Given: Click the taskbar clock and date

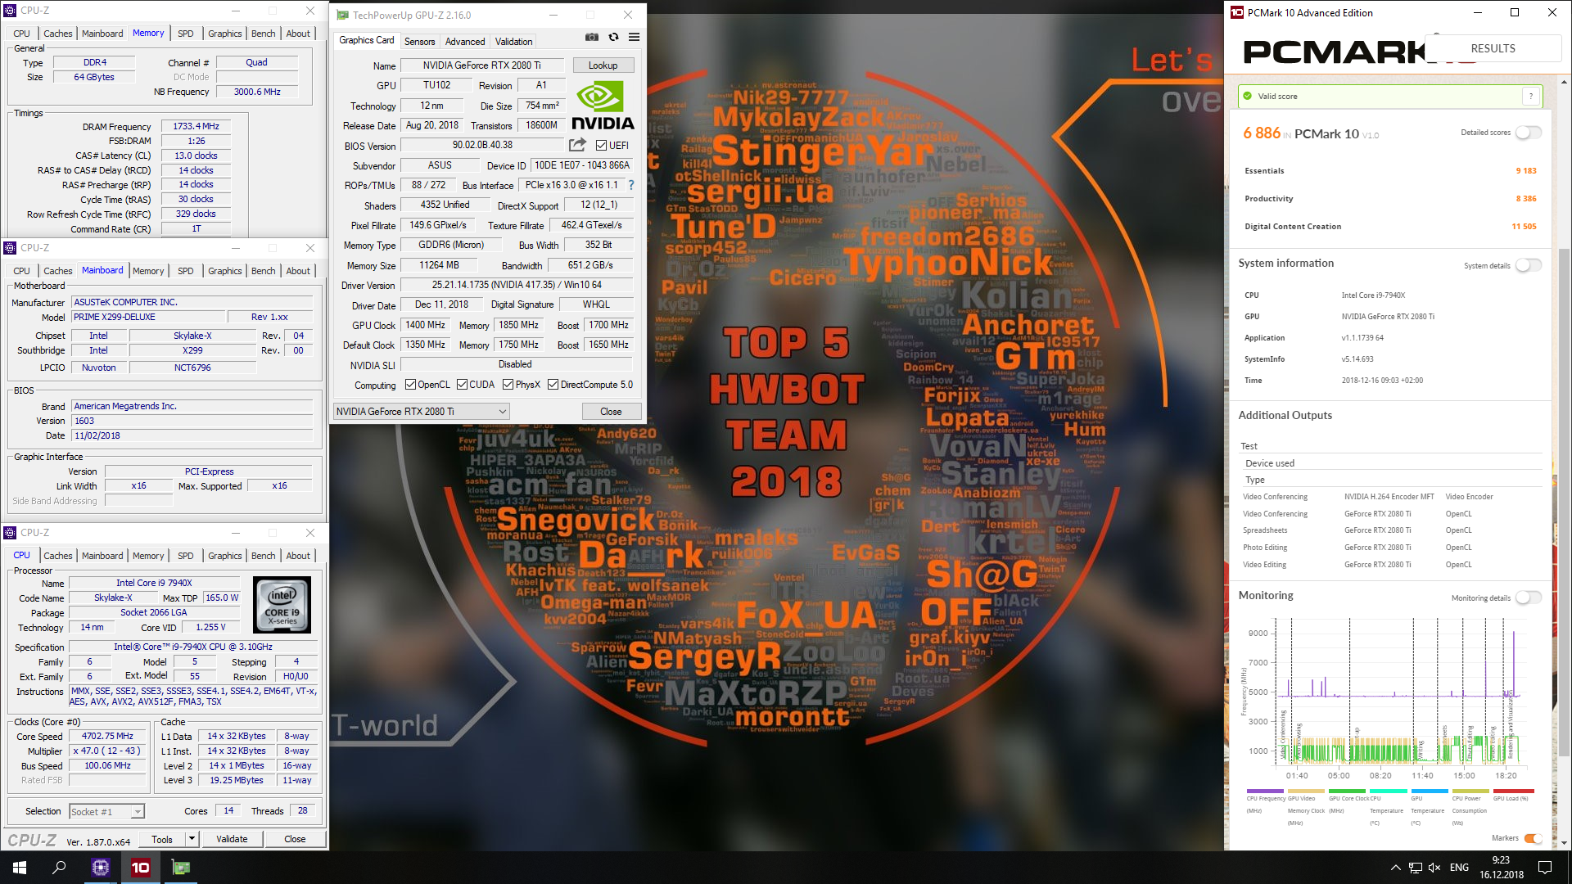Looking at the screenshot, I should (x=1501, y=868).
